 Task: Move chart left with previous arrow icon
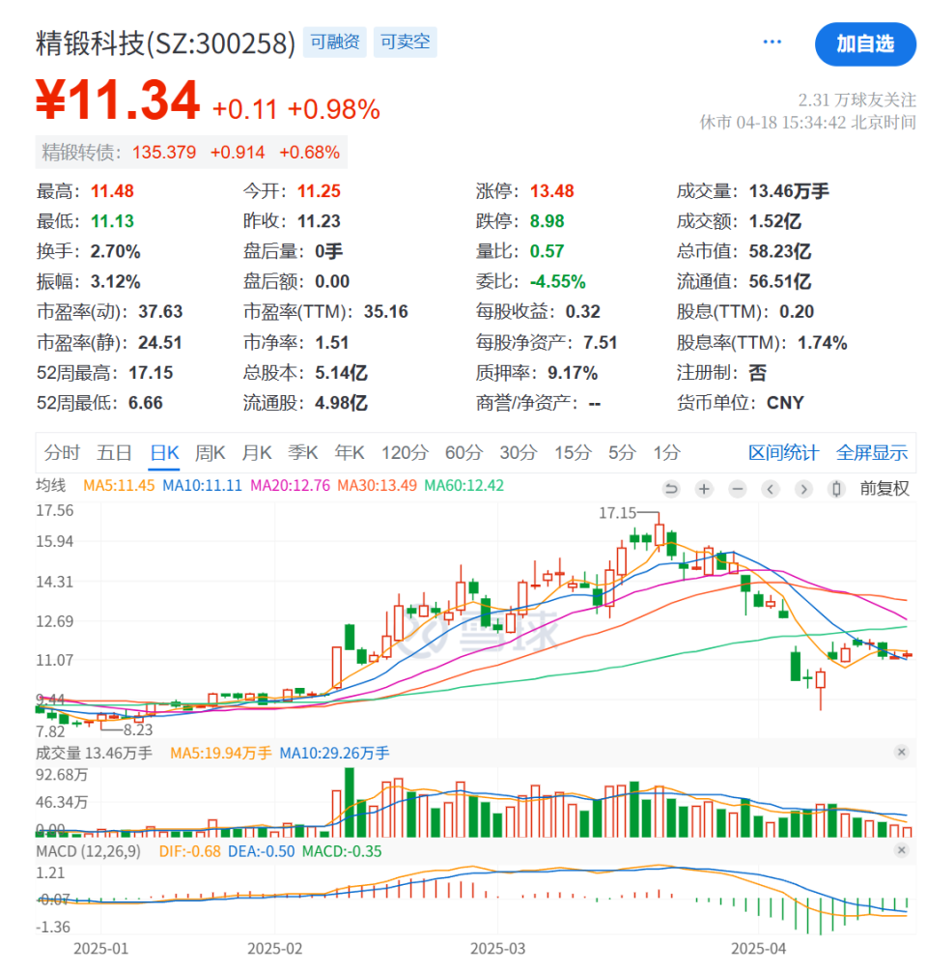pyautogui.click(x=771, y=489)
